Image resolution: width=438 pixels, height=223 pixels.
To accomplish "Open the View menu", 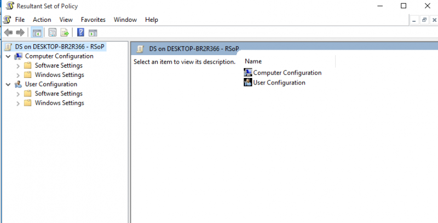I will [66, 20].
